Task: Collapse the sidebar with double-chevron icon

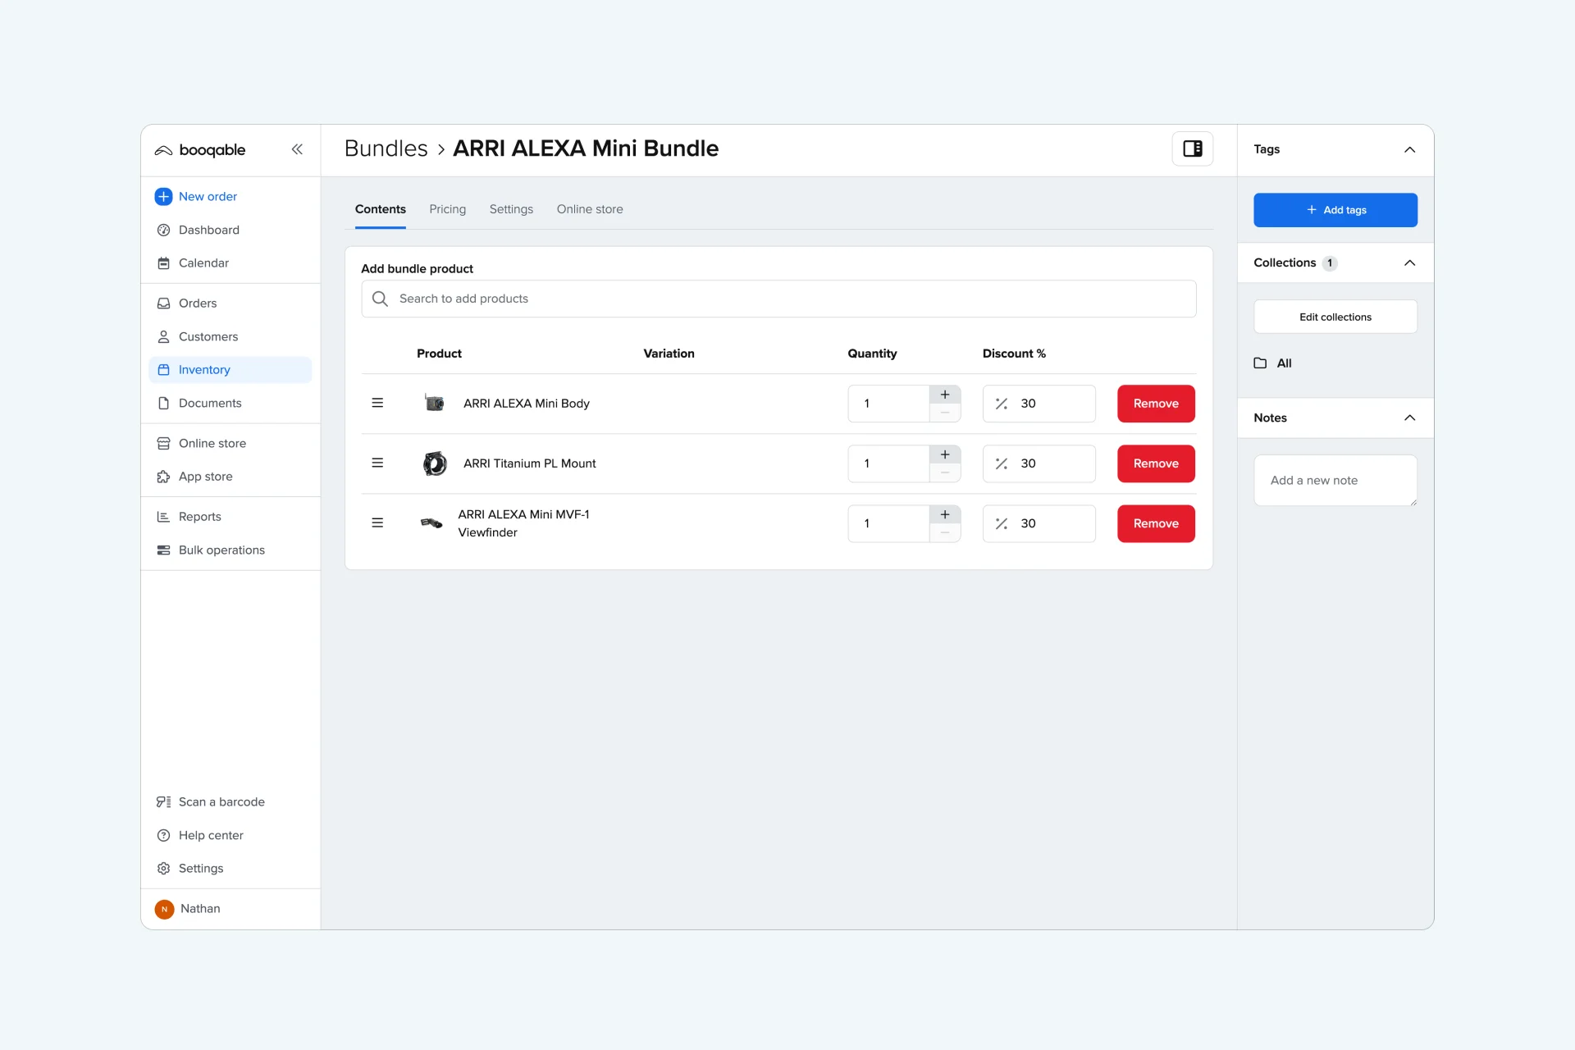Action: pos(297,149)
